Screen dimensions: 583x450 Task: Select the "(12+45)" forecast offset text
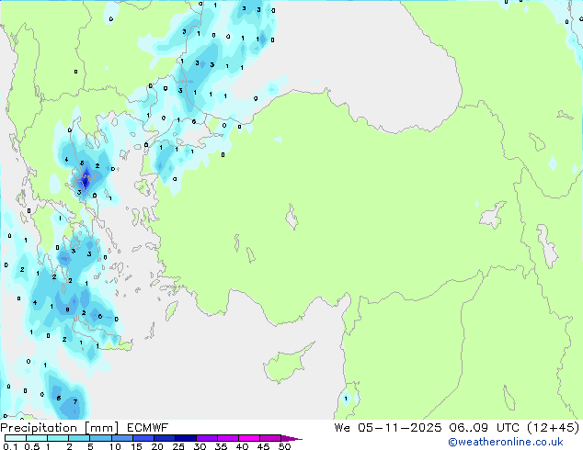pos(554,427)
